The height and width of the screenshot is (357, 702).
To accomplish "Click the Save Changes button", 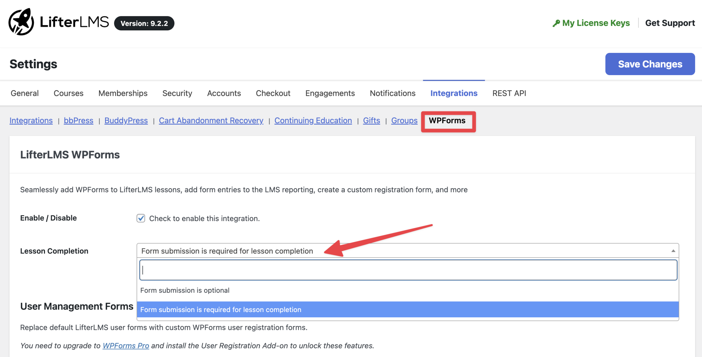I will [650, 64].
